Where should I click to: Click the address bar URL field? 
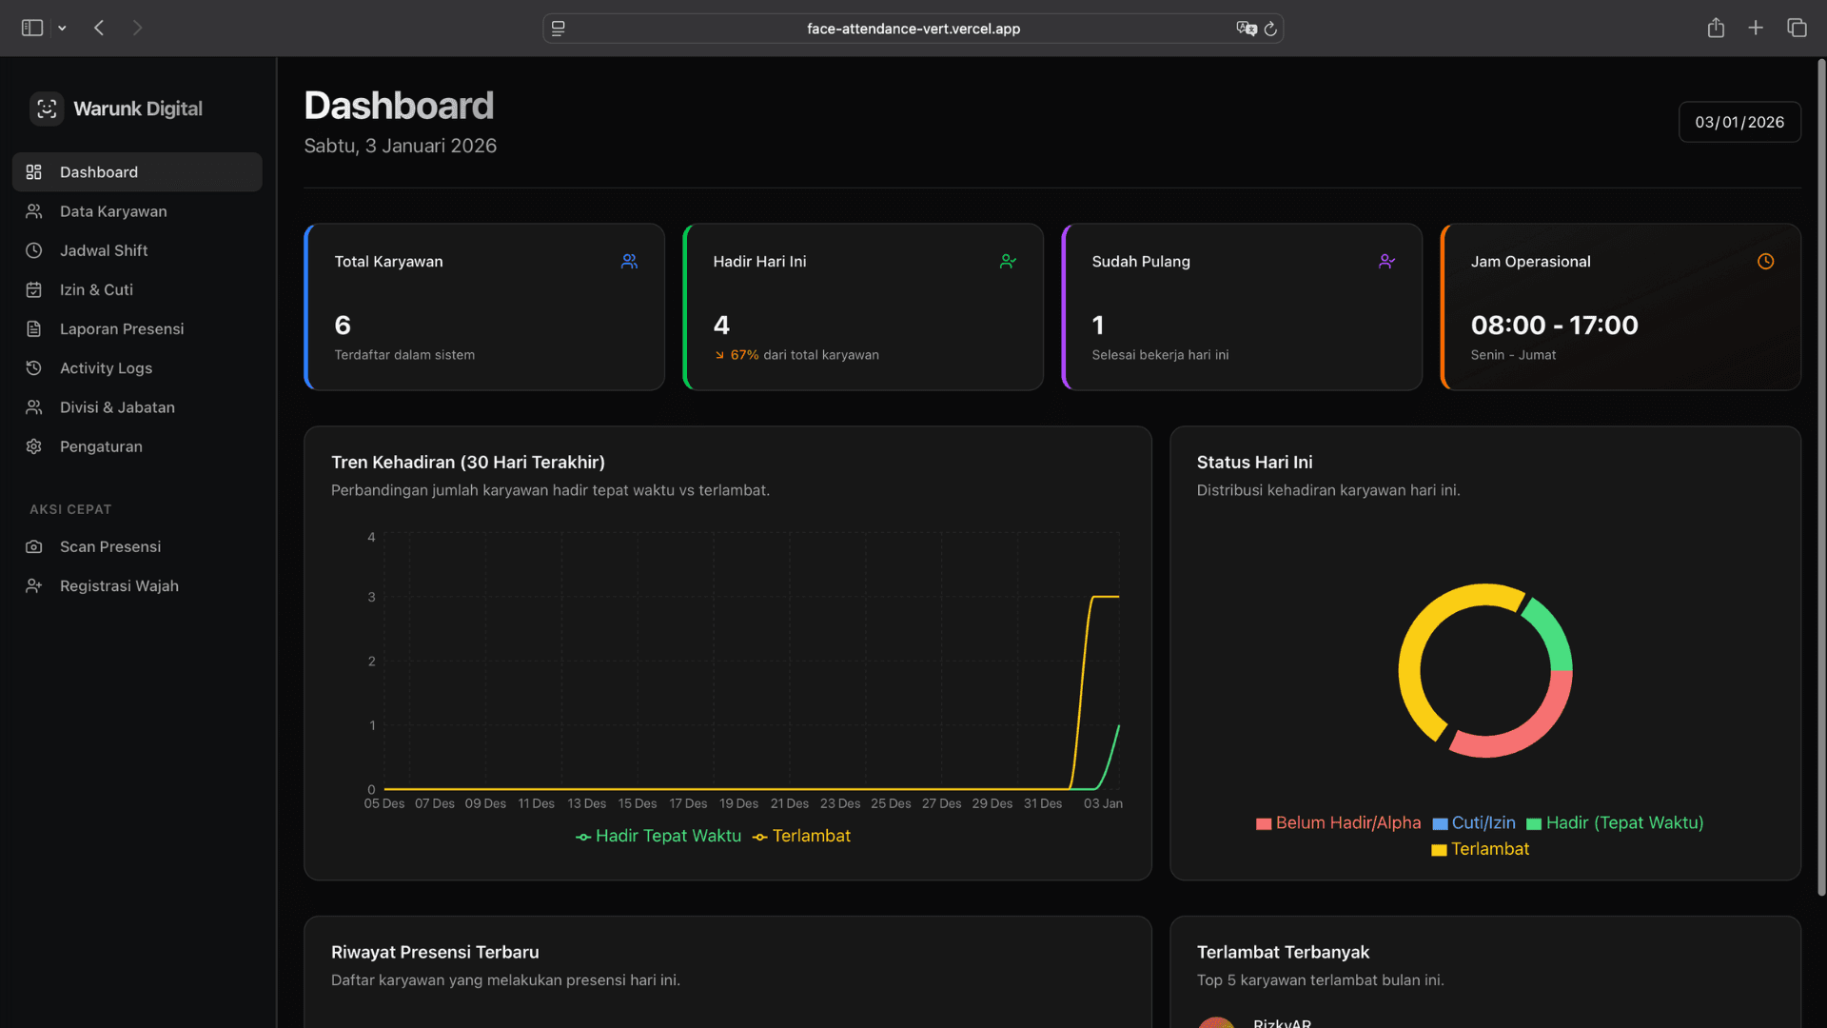click(913, 29)
